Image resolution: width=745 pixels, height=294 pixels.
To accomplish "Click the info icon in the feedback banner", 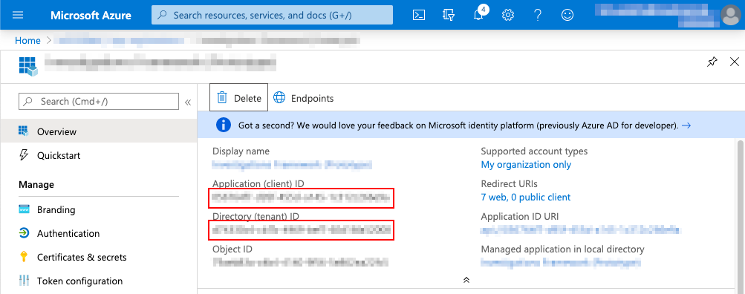I will [224, 125].
